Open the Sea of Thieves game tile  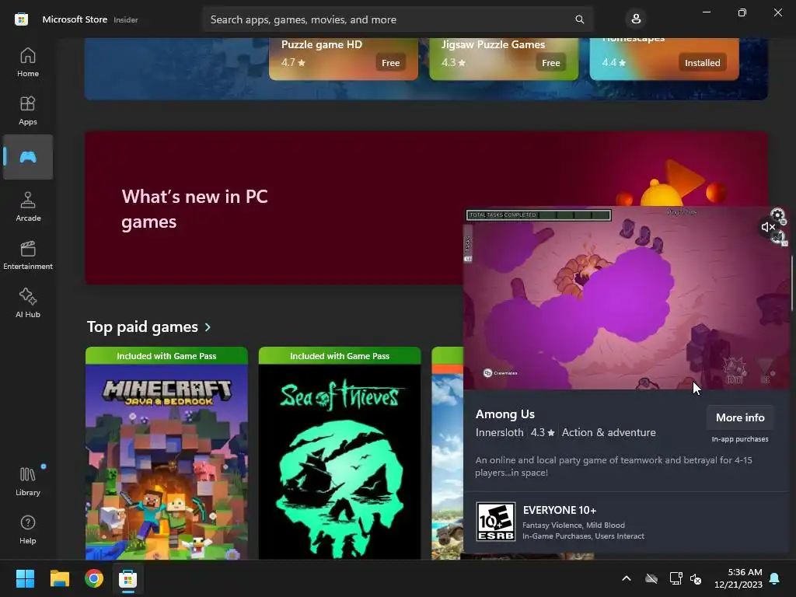click(340, 453)
